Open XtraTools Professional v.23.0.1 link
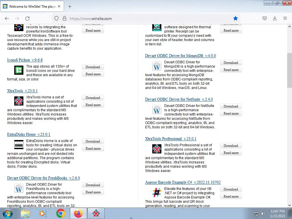This screenshot has height=219, width=292. point(171,139)
